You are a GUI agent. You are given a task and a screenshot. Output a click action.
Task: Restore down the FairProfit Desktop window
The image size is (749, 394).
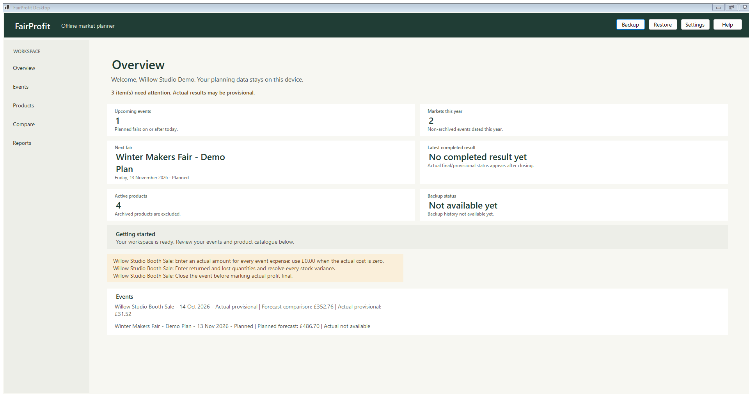click(731, 7)
